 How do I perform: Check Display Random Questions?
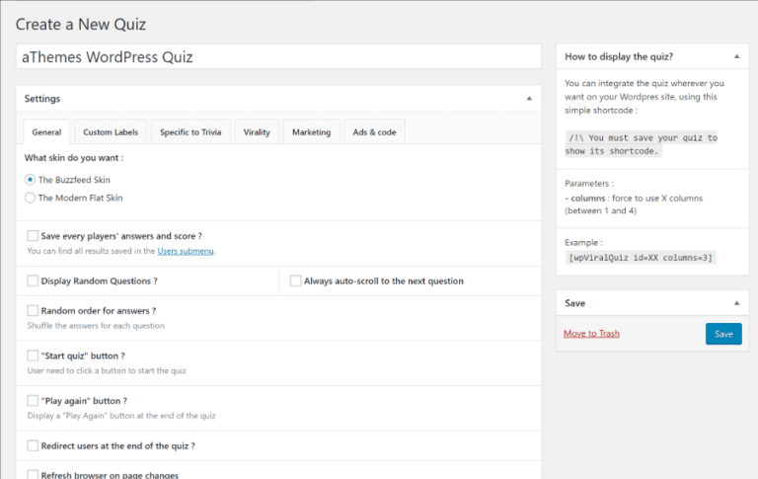pyautogui.click(x=33, y=281)
